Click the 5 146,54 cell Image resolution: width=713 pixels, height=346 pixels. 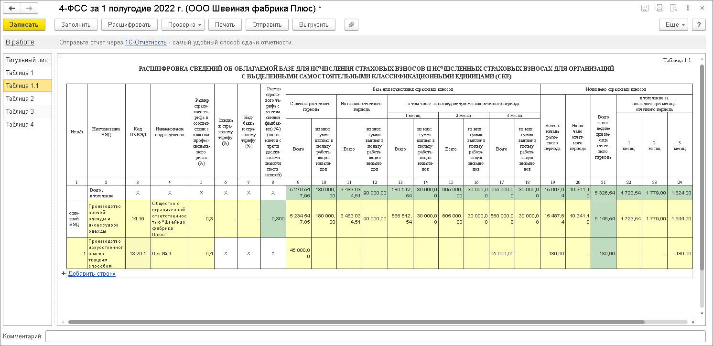coord(603,218)
